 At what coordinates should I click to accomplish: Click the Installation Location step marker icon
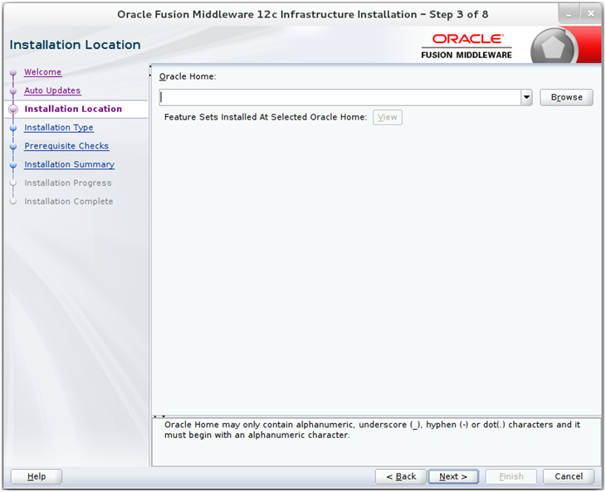click(13, 110)
